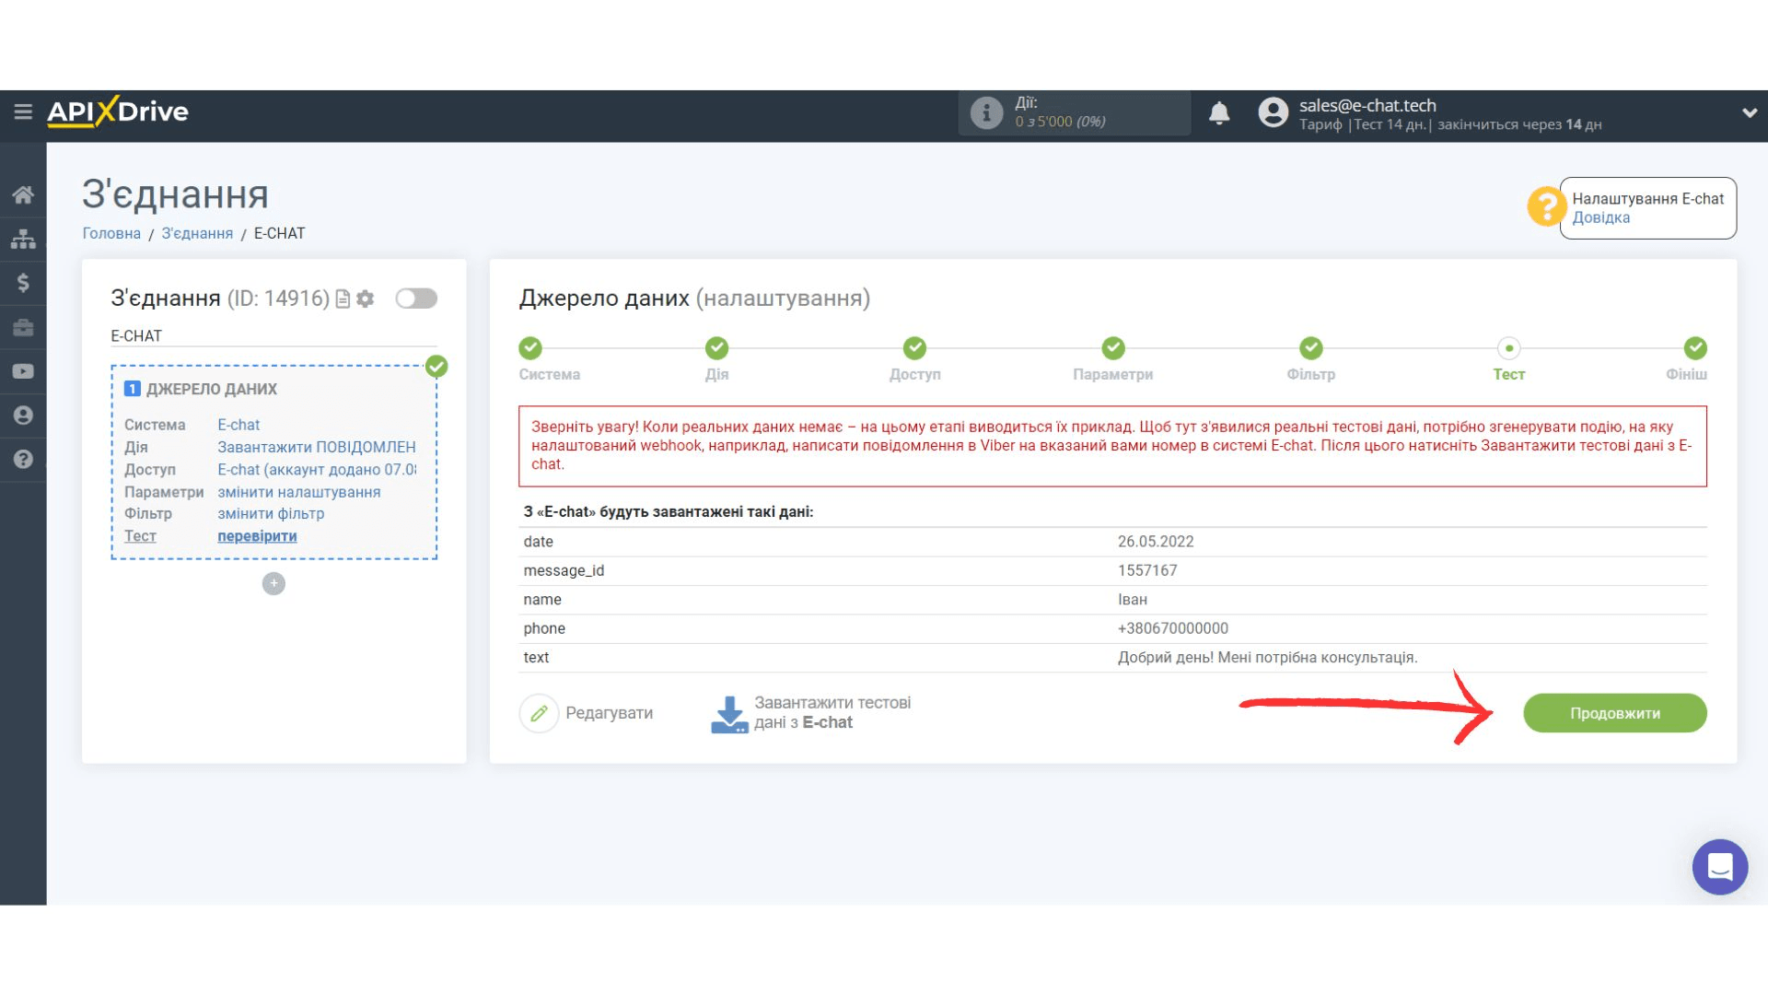
Task: Click змінити фільтр link
Action: pos(271,514)
